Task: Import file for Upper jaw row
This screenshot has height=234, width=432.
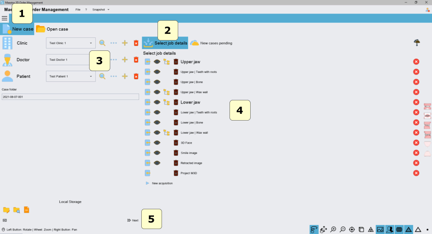Action: pyautogui.click(x=148, y=62)
